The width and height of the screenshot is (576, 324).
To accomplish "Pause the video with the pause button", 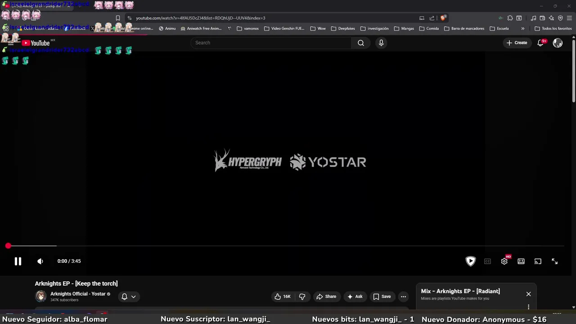I will (x=18, y=261).
